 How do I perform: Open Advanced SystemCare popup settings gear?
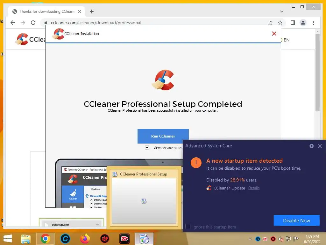click(311, 146)
